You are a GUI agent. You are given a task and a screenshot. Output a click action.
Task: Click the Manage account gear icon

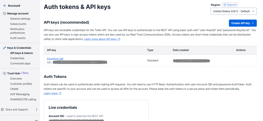click(5, 14)
